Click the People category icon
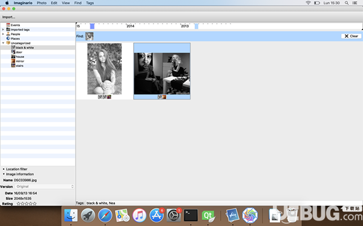 point(8,34)
